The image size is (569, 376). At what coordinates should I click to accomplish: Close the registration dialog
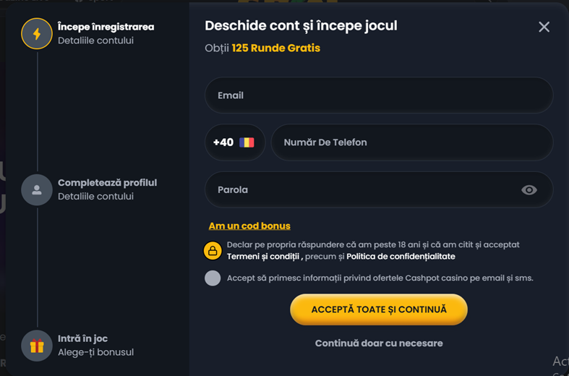click(544, 27)
